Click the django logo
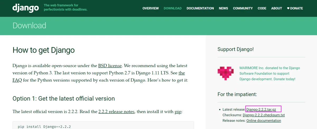The image size is (317, 129). [x=26, y=8]
